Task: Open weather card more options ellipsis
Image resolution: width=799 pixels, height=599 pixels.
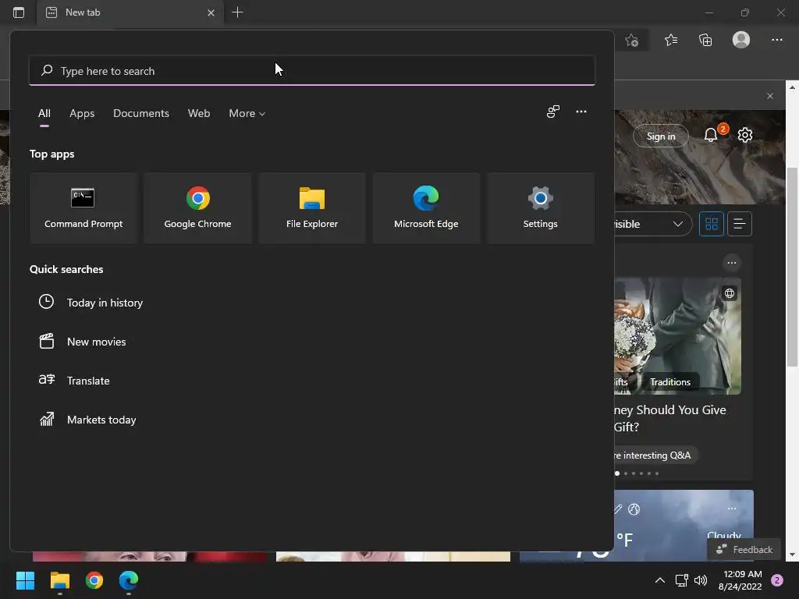Action: [732, 509]
